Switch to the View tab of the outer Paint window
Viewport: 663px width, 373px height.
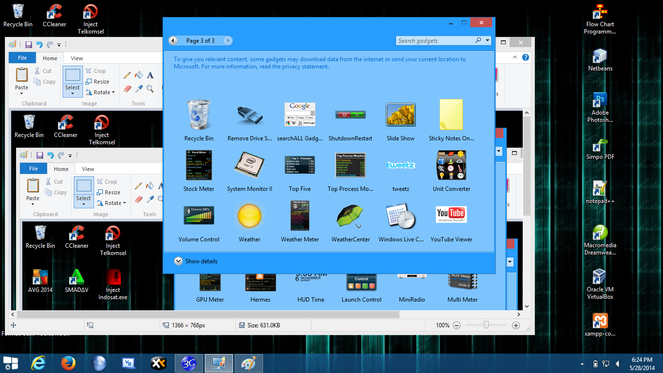tap(77, 58)
